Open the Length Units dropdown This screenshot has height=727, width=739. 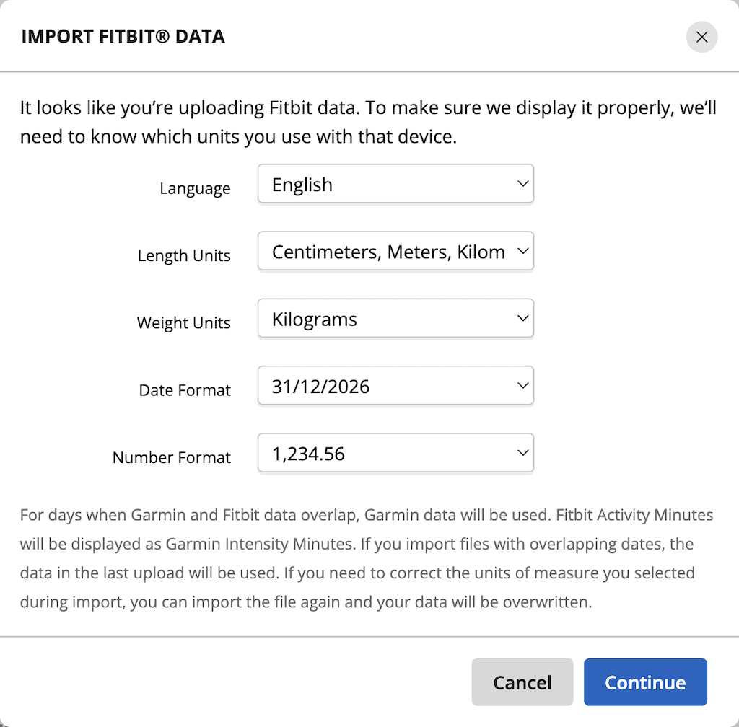[395, 252]
